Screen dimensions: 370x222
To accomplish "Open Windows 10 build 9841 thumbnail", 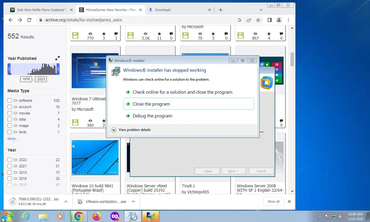I will point(95,158).
